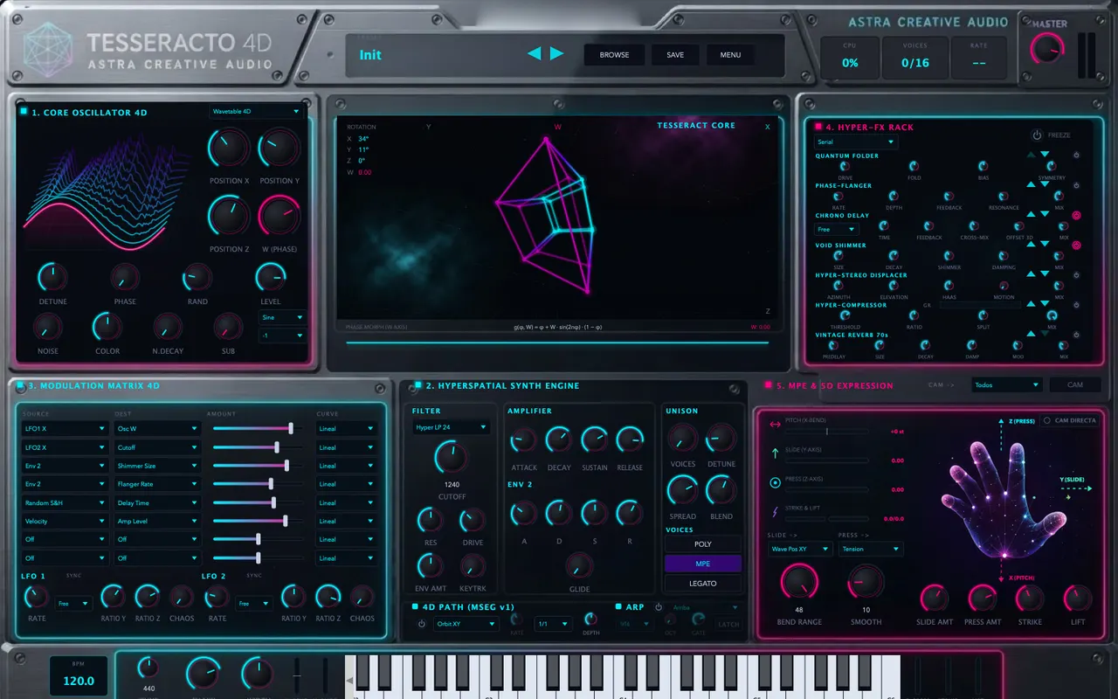The height and width of the screenshot is (699, 1118).
Task: Disable the Void Shimmer effect
Action: tap(1076, 246)
